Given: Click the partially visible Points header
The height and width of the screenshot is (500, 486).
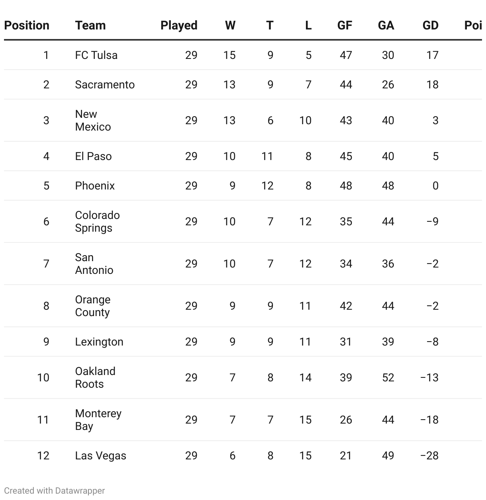Looking at the screenshot, I should (x=473, y=25).
